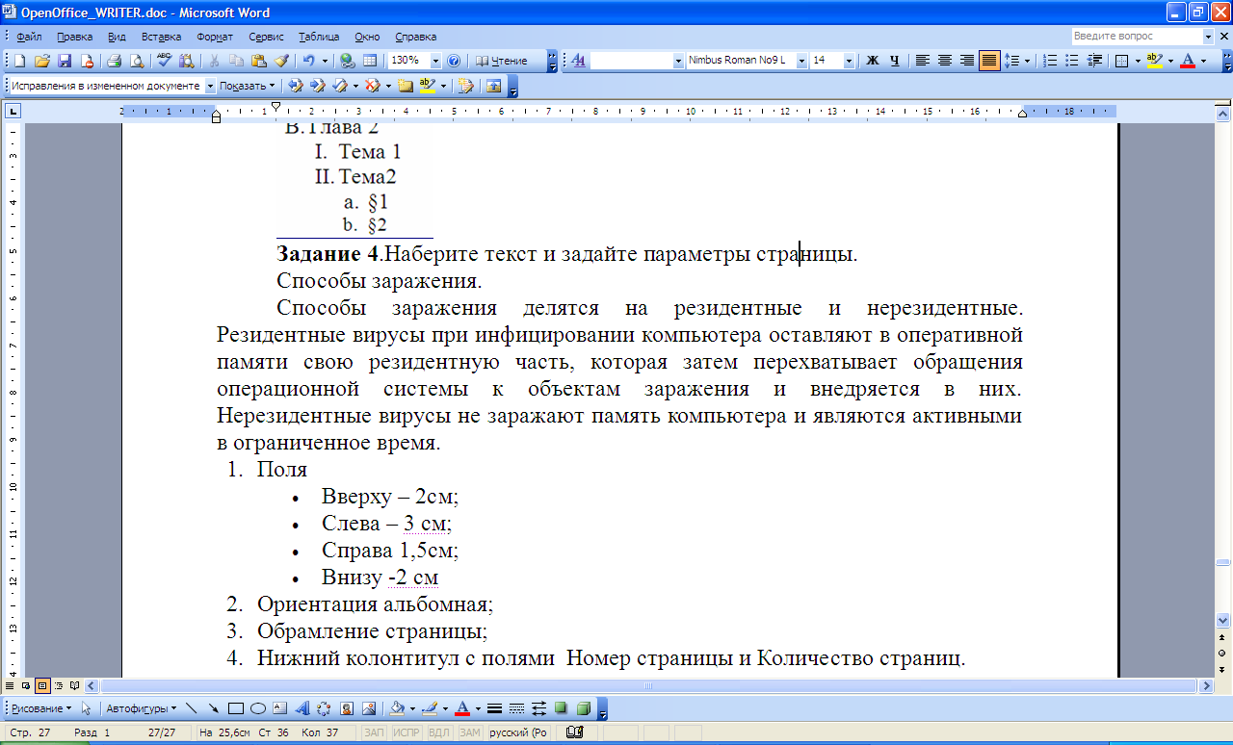Click the Print icon
Screen dimensions: 1233x745
coord(114,61)
